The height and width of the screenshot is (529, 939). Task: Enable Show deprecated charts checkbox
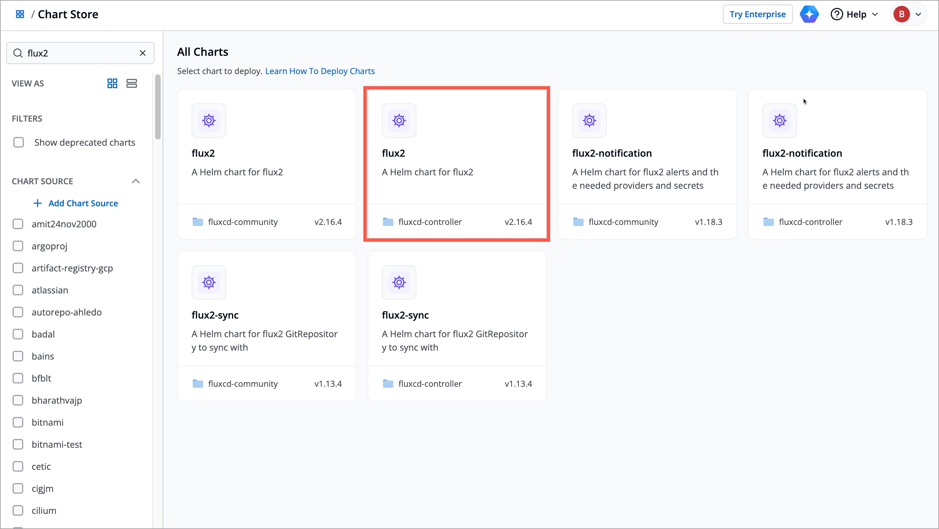[19, 142]
